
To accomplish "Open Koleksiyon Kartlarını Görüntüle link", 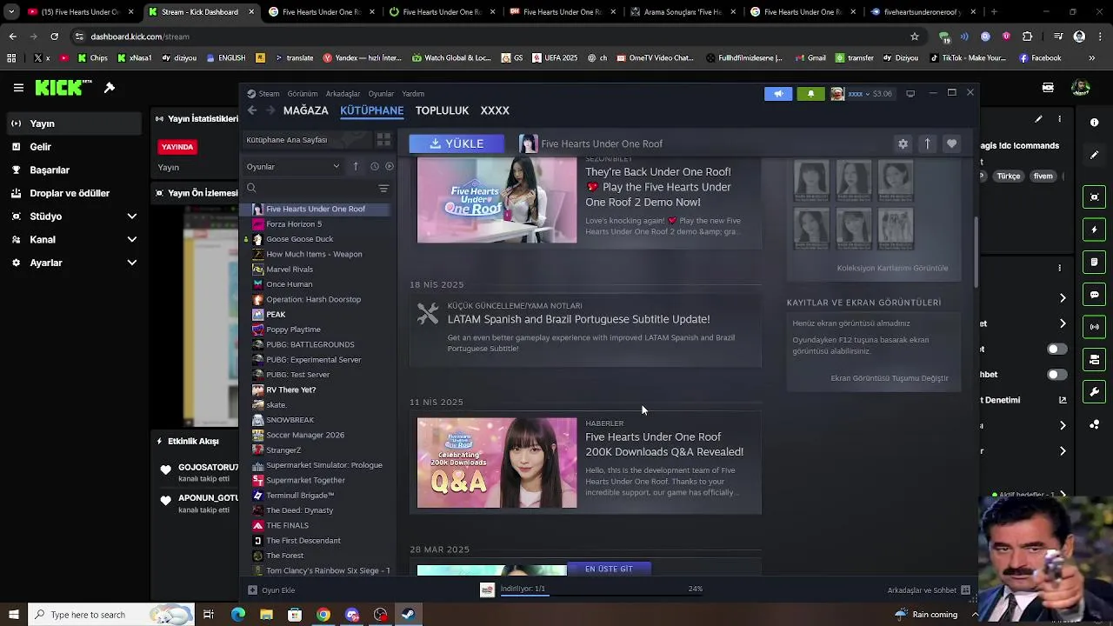I will point(892,268).
